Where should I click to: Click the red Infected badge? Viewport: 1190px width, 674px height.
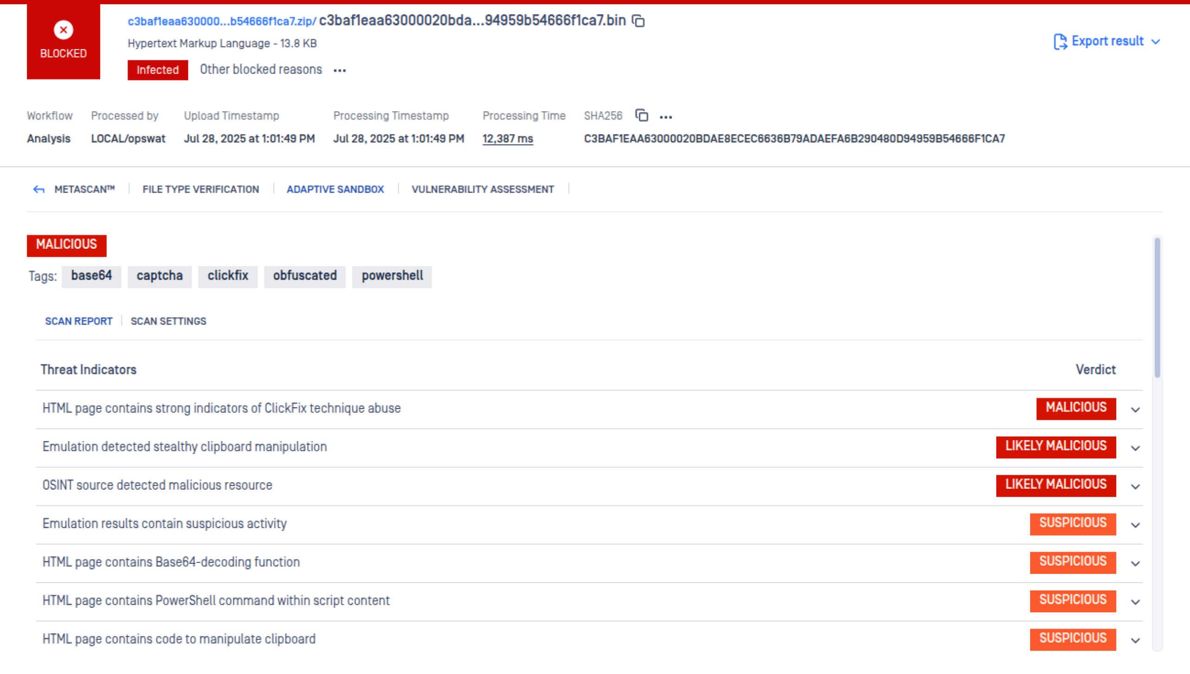pos(158,69)
